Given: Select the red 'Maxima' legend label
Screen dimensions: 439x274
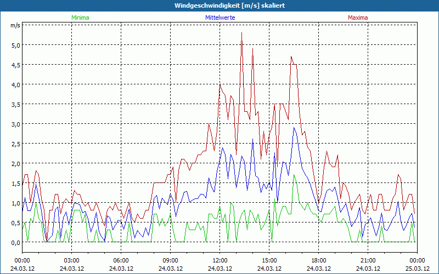Looking at the screenshot, I should point(358,18).
